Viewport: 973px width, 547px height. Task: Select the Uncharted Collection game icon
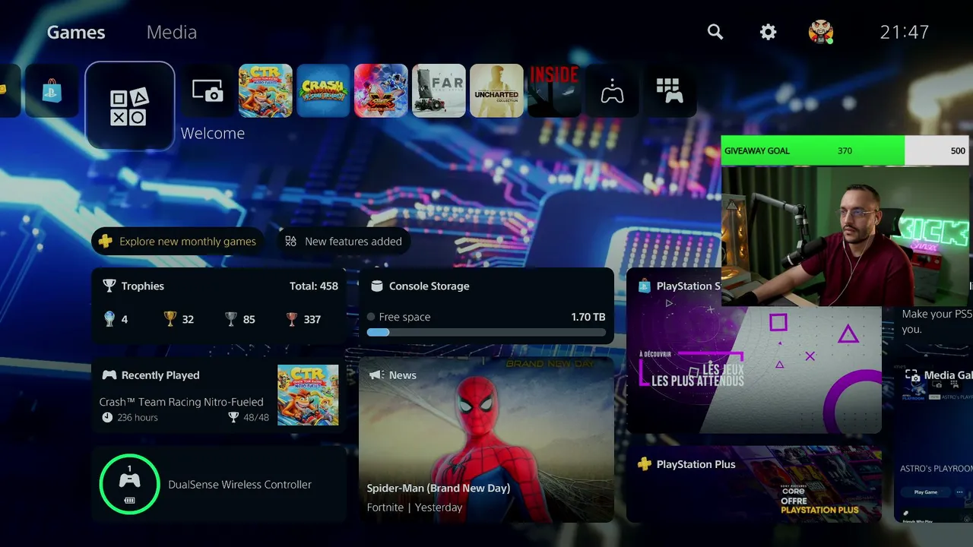coord(496,91)
